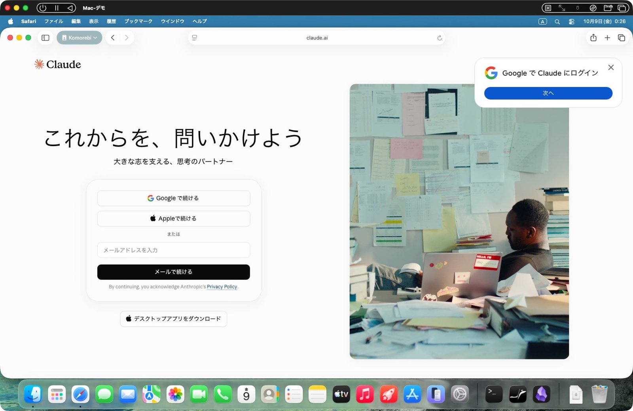Open the 履歴 menu
Image resolution: width=633 pixels, height=411 pixels.
coord(111,21)
